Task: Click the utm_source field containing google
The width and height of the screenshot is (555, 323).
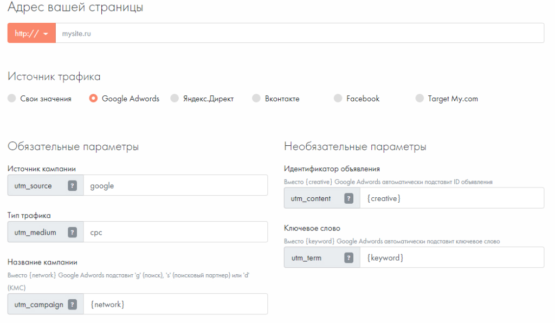Action: click(175, 186)
